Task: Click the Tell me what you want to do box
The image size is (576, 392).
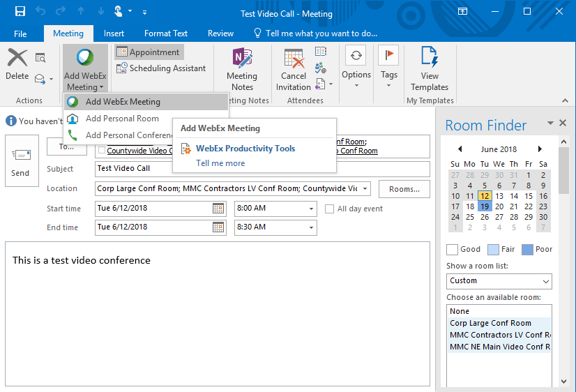Action: point(316,33)
